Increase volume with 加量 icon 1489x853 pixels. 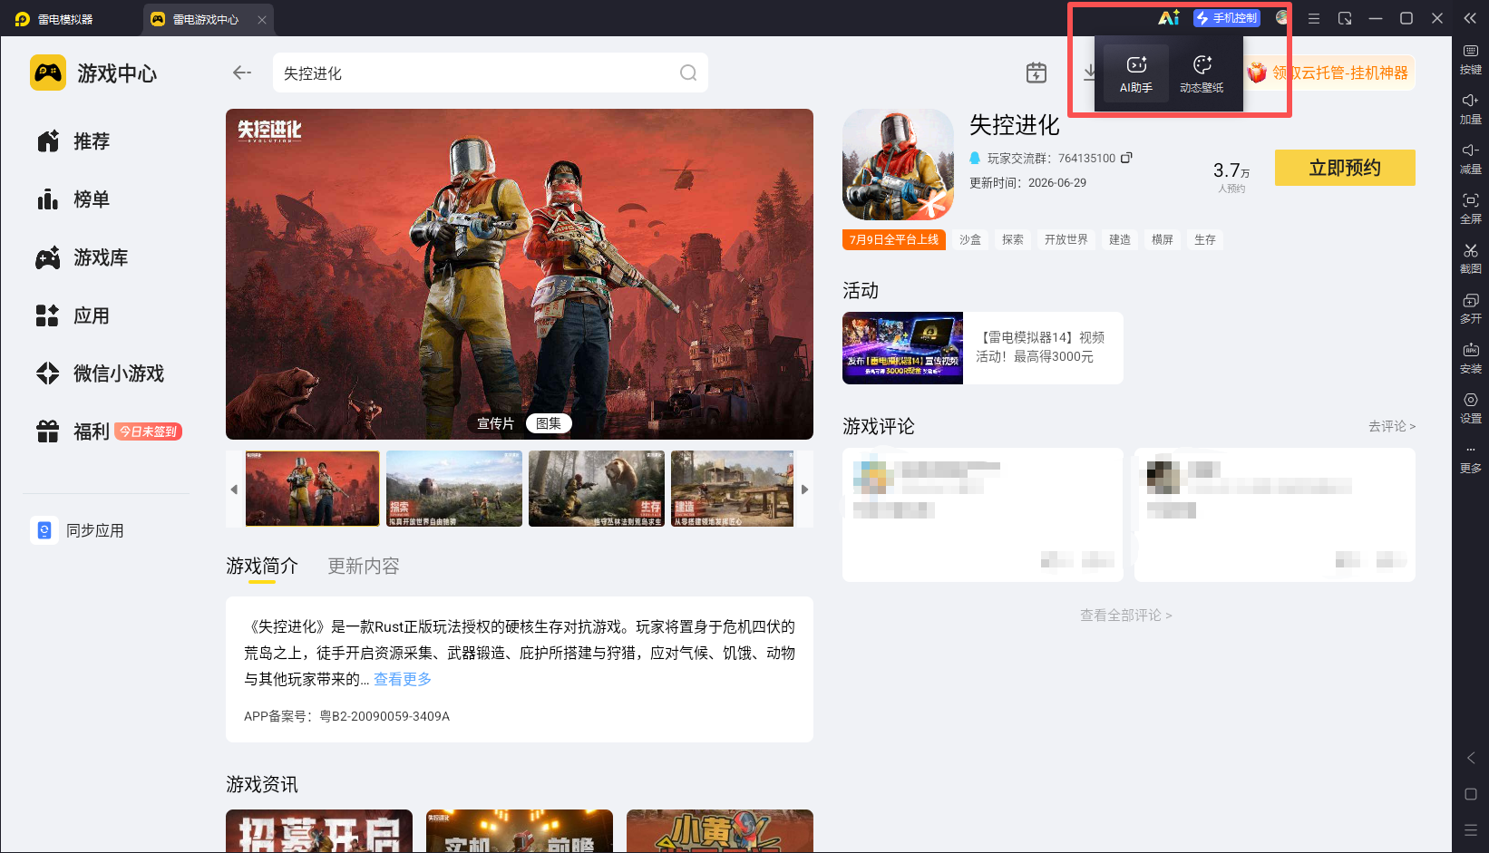pos(1470,109)
